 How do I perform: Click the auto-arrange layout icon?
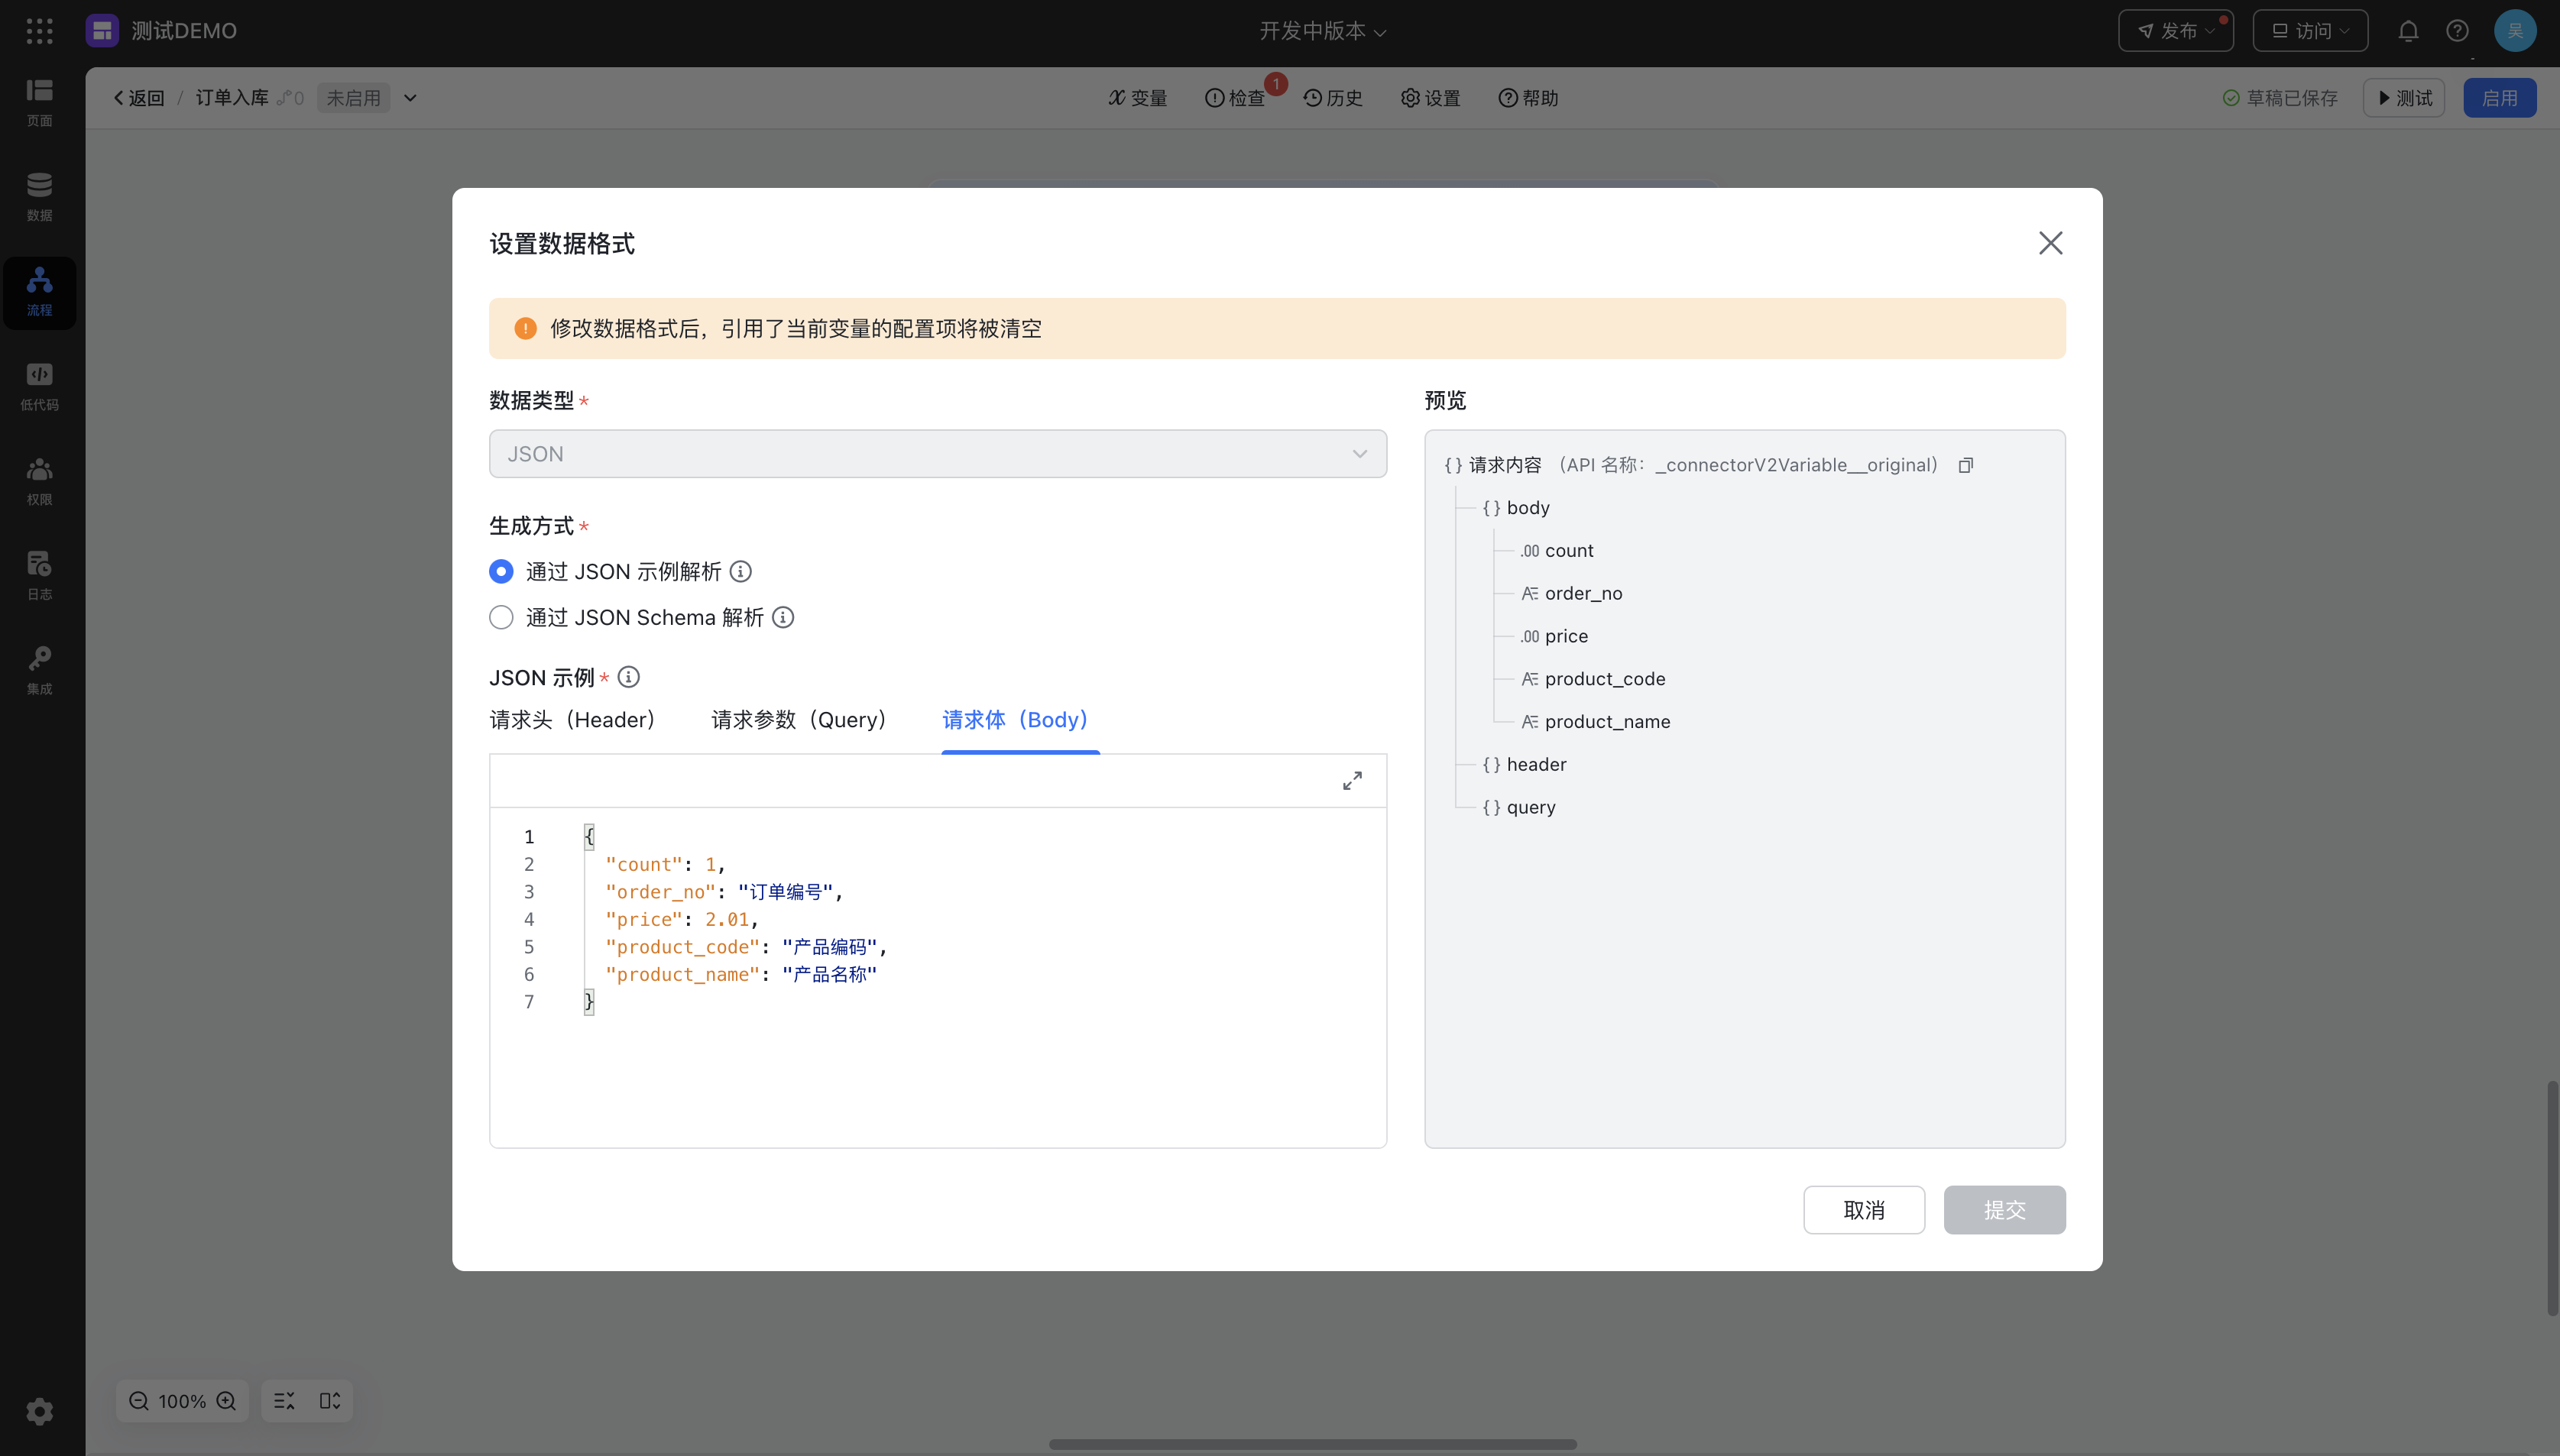click(x=284, y=1401)
